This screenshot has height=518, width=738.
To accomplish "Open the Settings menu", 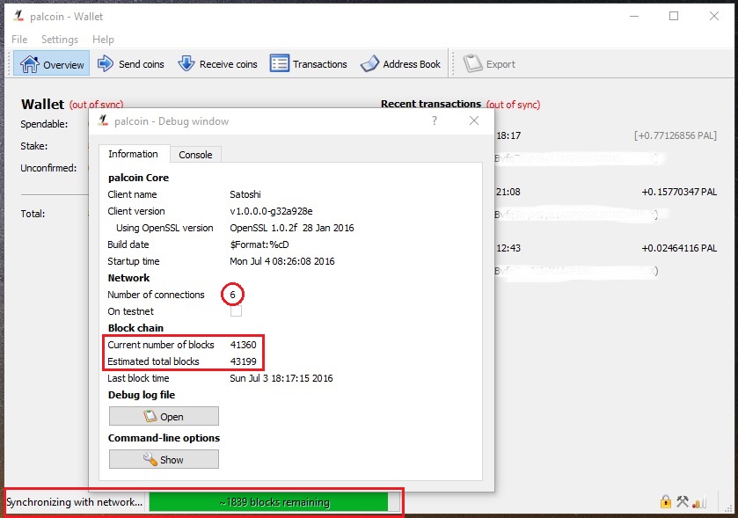I will coord(60,40).
